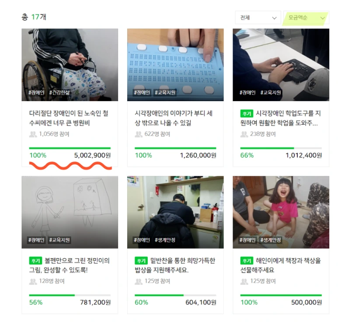This screenshot has width=338, height=322.
Task: Click the 후기 badge on 시각장애인 학업도구 card
Action: coord(247,114)
